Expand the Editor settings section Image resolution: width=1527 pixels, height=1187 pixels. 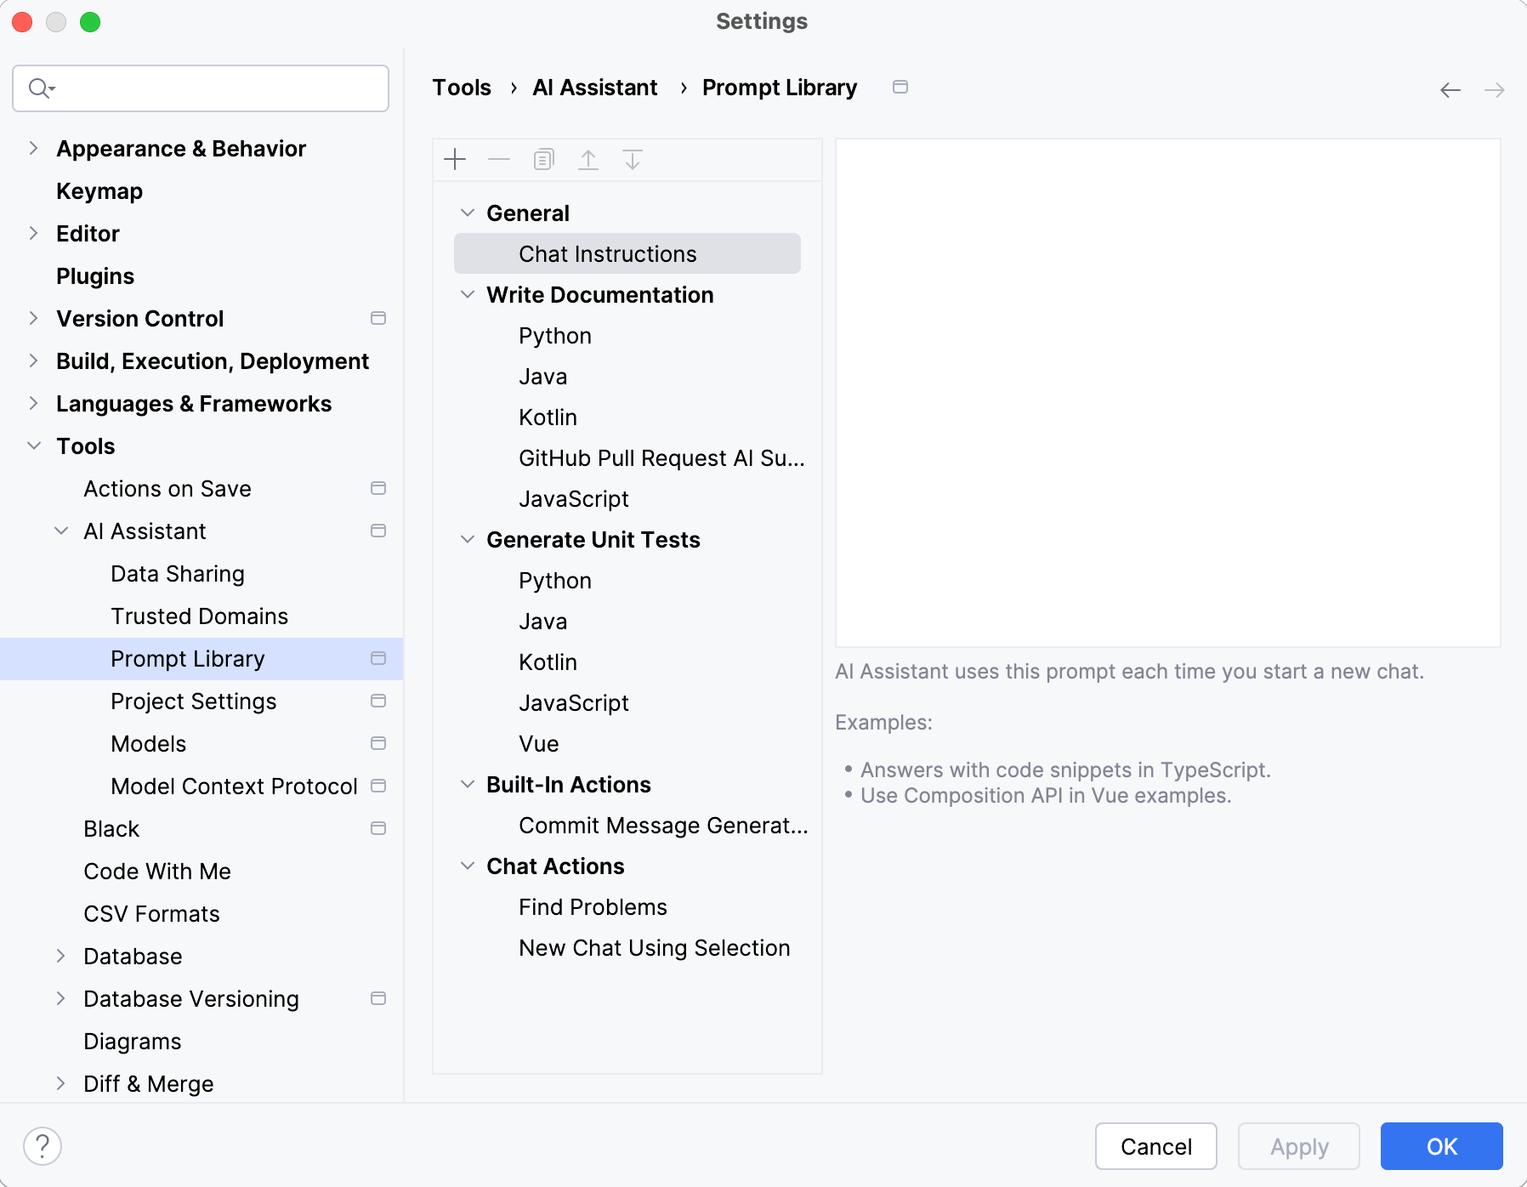point(34,234)
